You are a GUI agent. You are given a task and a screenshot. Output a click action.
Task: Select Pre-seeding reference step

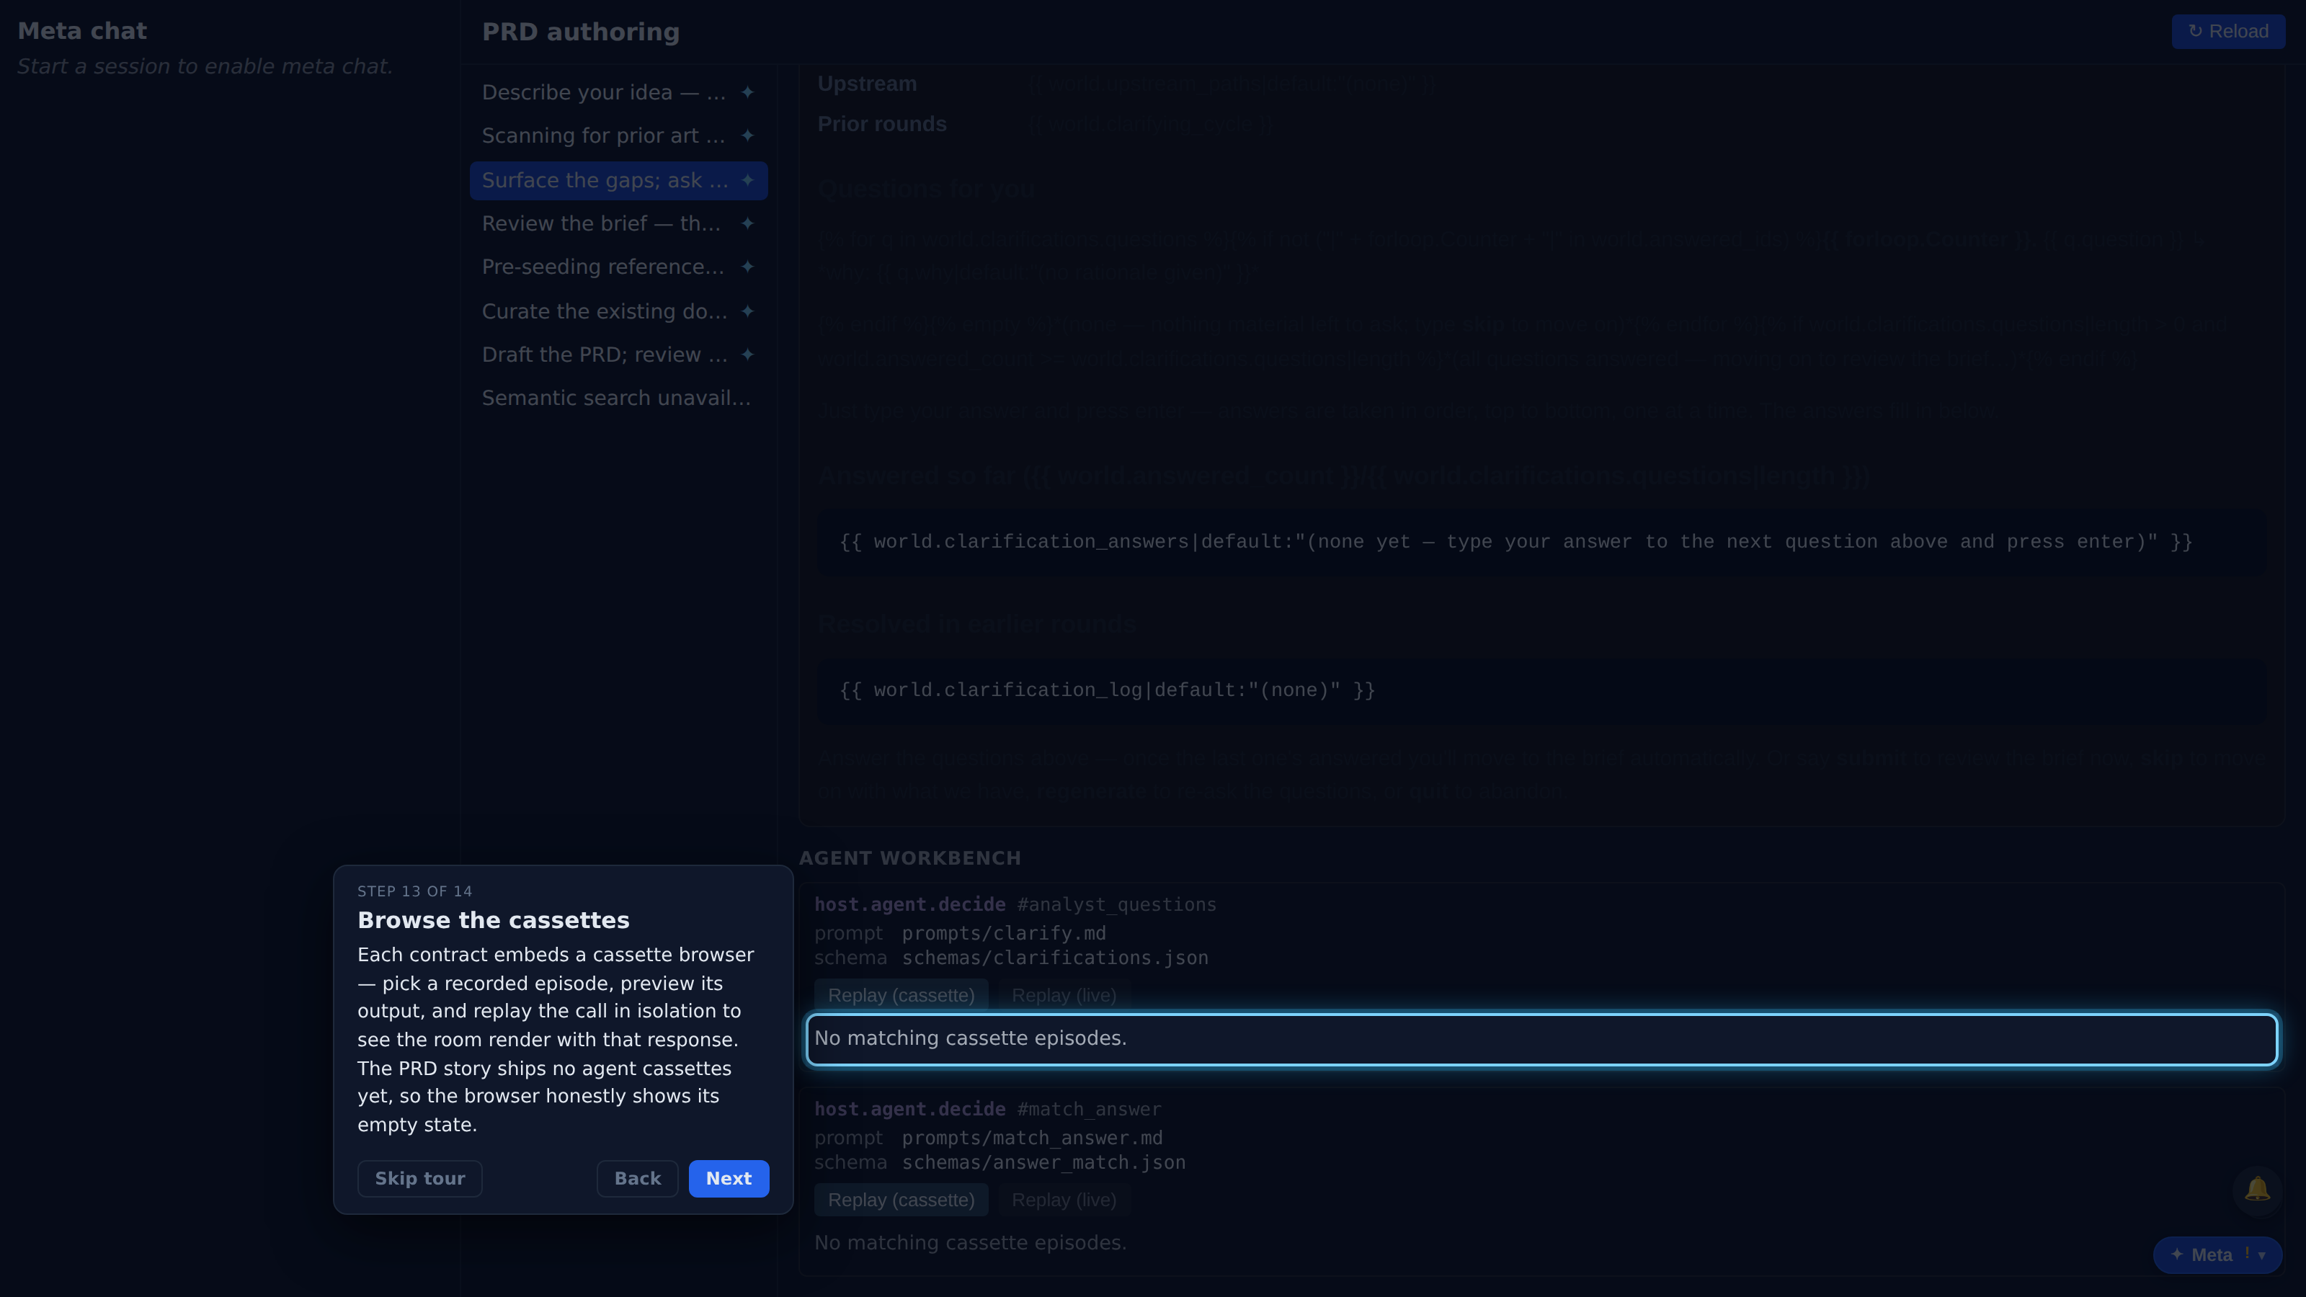tap(618, 267)
